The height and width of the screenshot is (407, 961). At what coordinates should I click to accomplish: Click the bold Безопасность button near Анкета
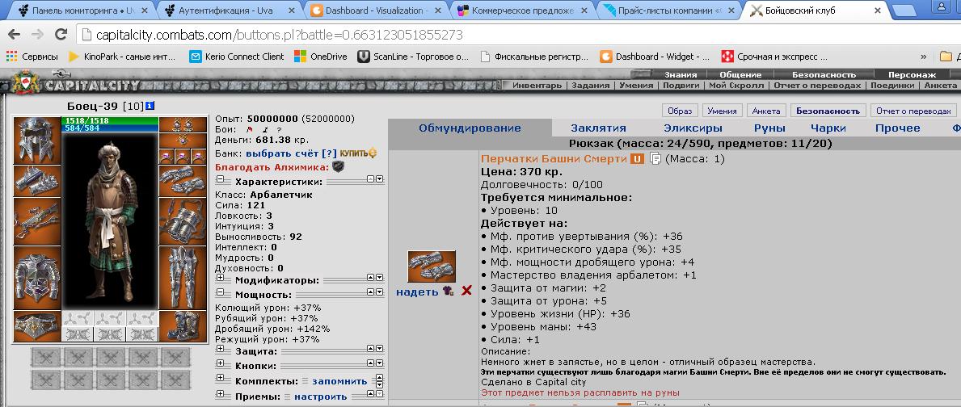point(828,111)
